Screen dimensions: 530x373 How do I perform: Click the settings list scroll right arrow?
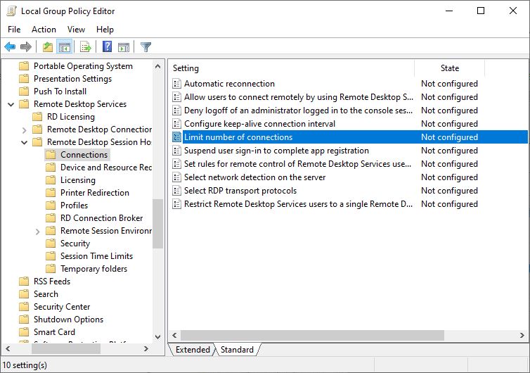[x=522, y=336]
